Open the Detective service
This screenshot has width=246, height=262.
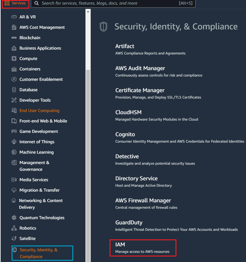pos(127,156)
